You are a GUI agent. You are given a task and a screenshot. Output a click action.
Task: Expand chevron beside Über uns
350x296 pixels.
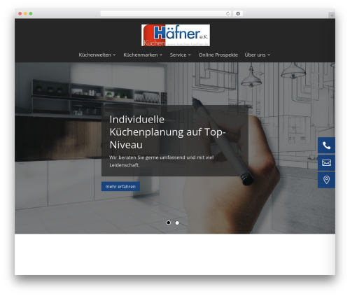tap(269, 55)
